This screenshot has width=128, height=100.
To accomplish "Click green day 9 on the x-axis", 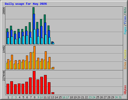I will click(x=38, y=97).
